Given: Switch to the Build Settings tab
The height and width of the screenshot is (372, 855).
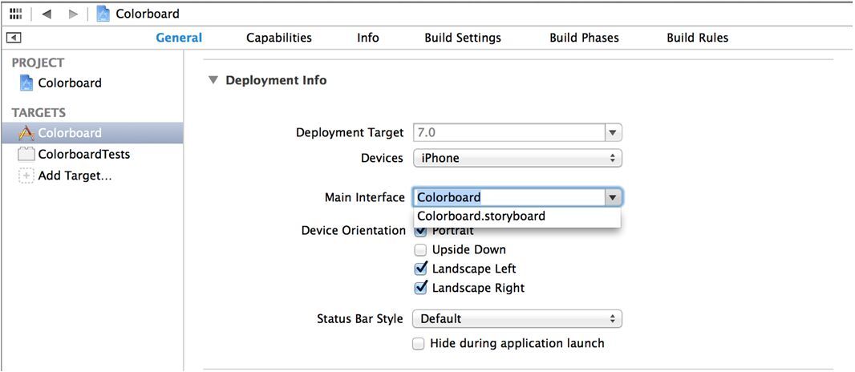Looking at the screenshot, I should pyautogui.click(x=463, y=38).
